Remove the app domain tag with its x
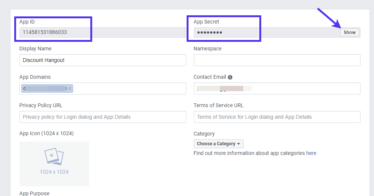 click(x=70, y=88)
